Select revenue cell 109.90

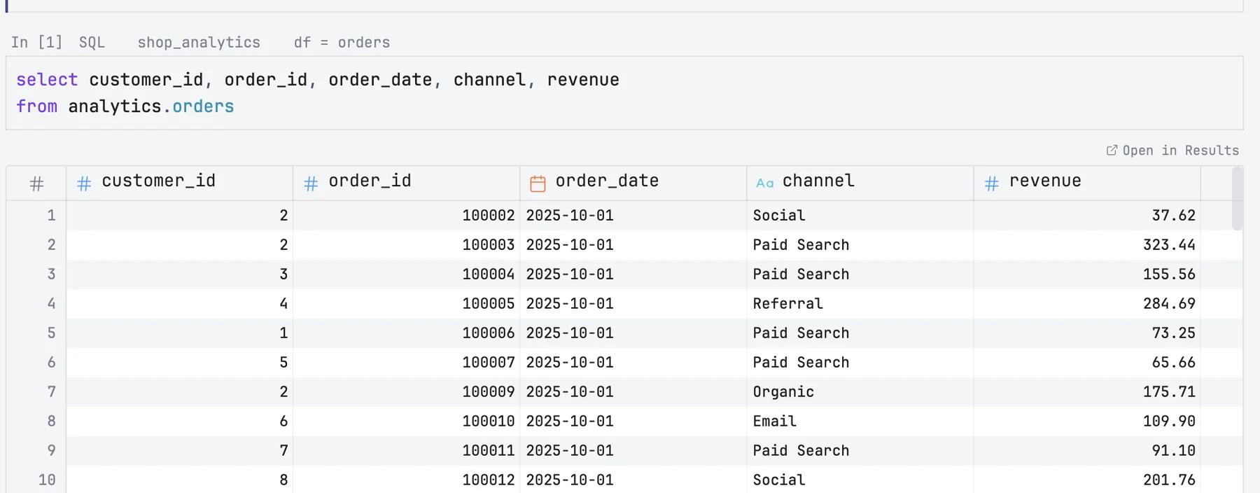(x=1086, y=422)
